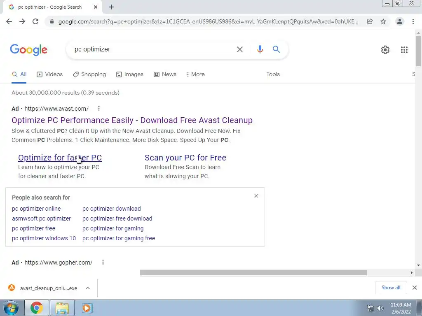422x316 pixels.
Task: Click the pc optimizer search field
Action: click(151, 49)
